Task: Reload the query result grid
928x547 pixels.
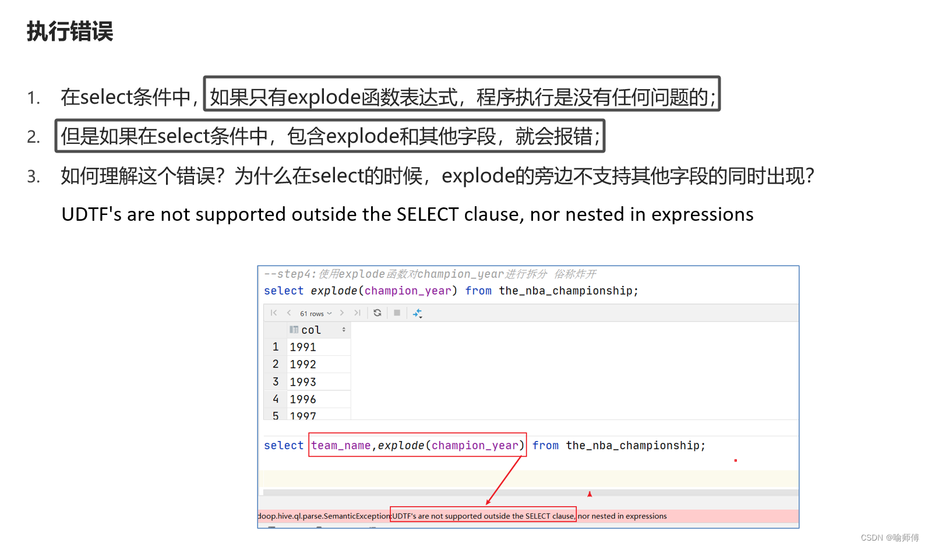Action: click(377, 313)
